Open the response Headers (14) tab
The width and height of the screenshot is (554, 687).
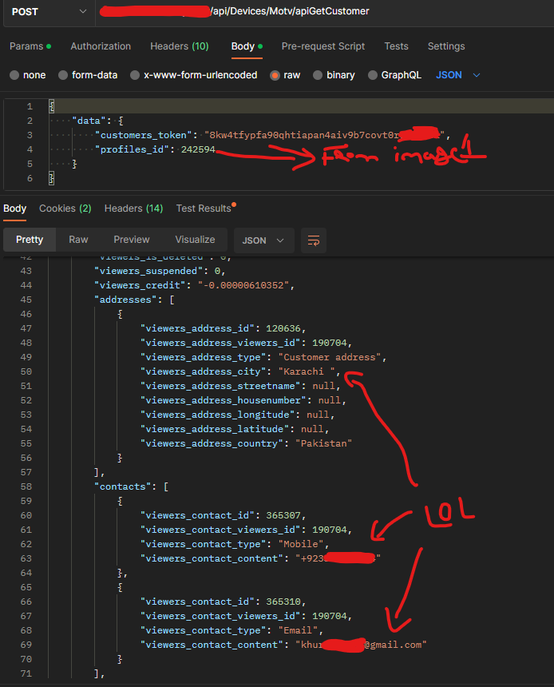coord(133,208)
